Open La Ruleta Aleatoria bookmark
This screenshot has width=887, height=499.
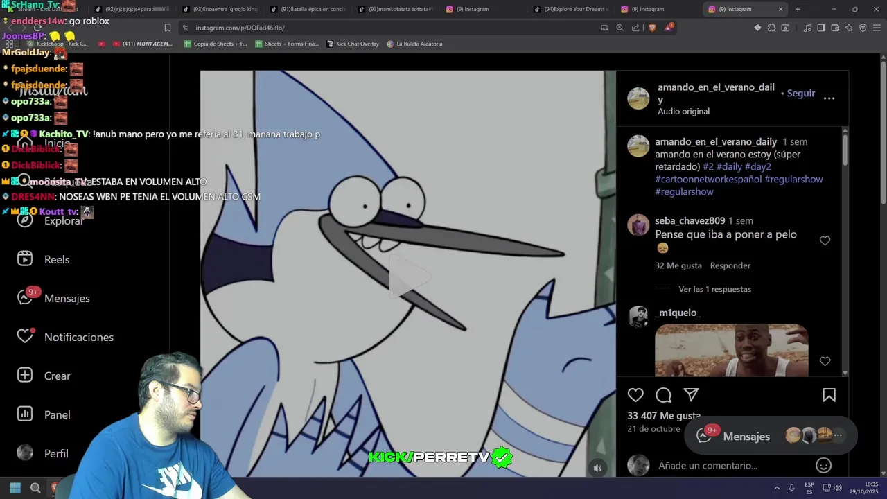414,44
